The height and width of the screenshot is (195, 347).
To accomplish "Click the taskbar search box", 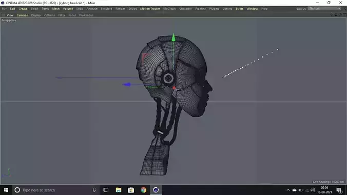I will 56,190.
